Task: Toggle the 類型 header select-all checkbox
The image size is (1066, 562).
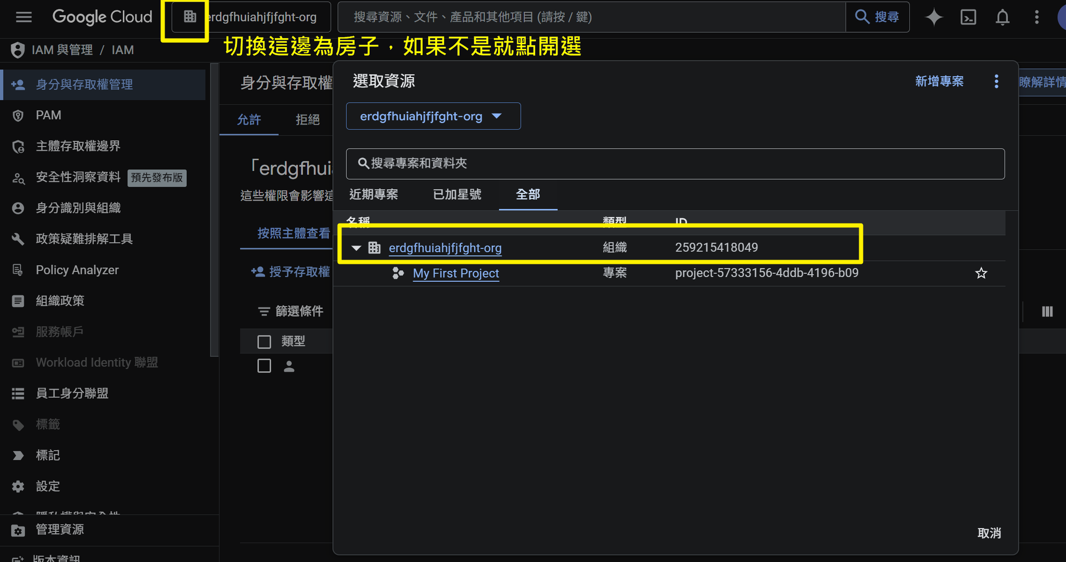Action: pyautogui.click(x=264, y=342)
